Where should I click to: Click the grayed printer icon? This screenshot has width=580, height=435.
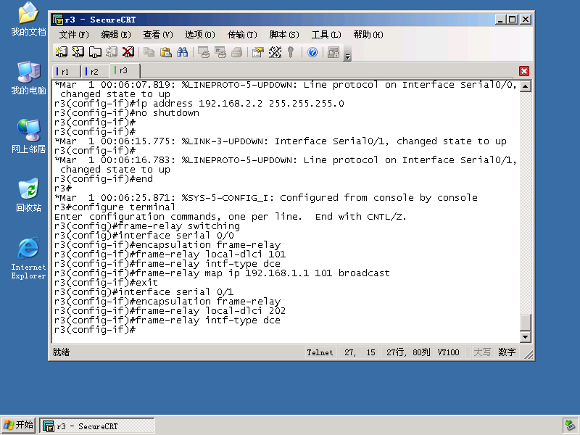click(x=237, y=52)
